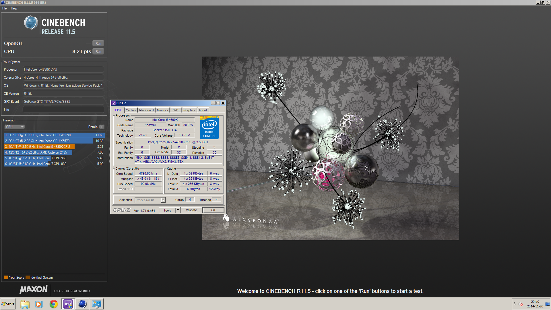The image size is (551, 310).
Task: Open Google Chrome from the taskbar
Action: point(53,304)
